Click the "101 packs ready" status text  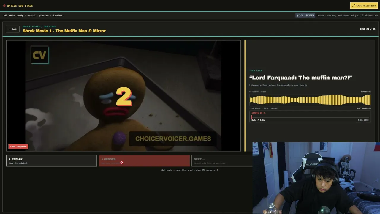coord(14,15)
